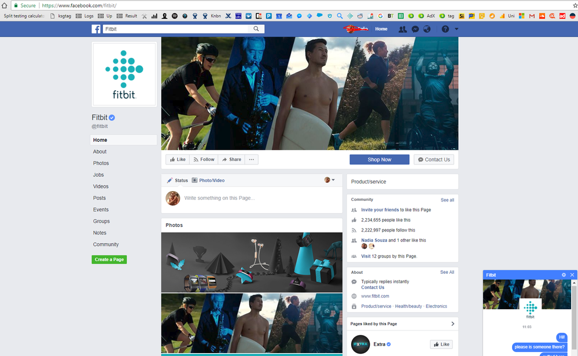The height and width of the screenshot is (356, 578).
Task: Click the Contact Us button
Action: click(x=434, y=159)
